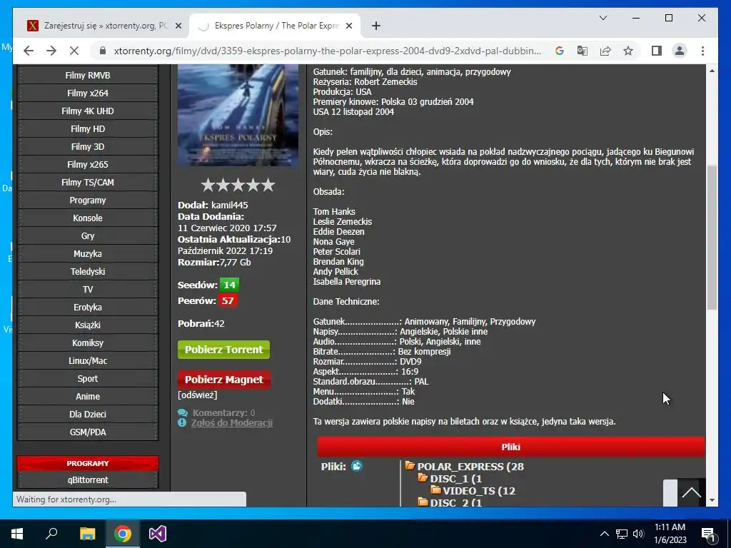
Task: Click the URL address field
Action: coord(327,51)
